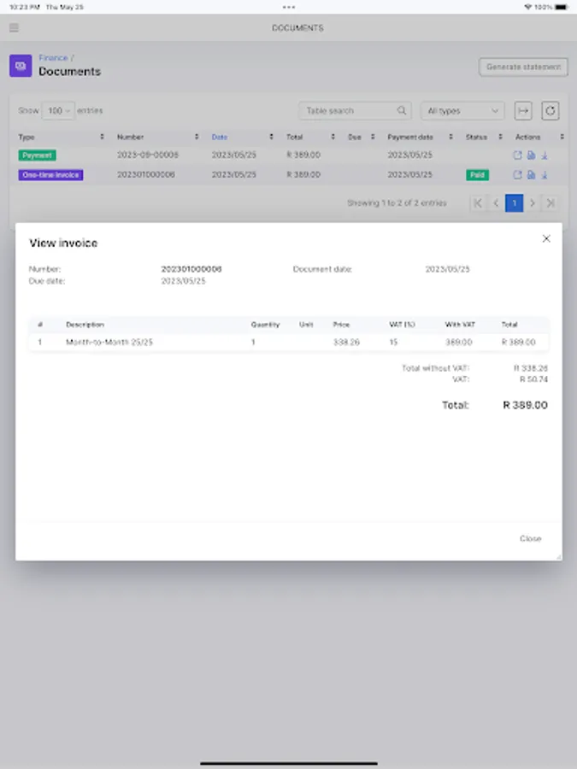The width and height of the screenshot is (577, 769).
Task: Sort table by Payment date column
Action: tap(420, 137)
